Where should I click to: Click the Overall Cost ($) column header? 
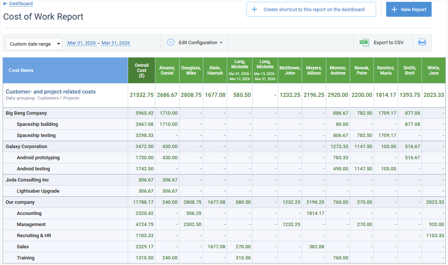[x=142, y=70]
